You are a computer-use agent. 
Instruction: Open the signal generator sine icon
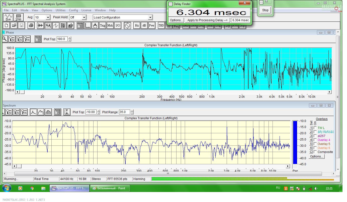point(127,25)
